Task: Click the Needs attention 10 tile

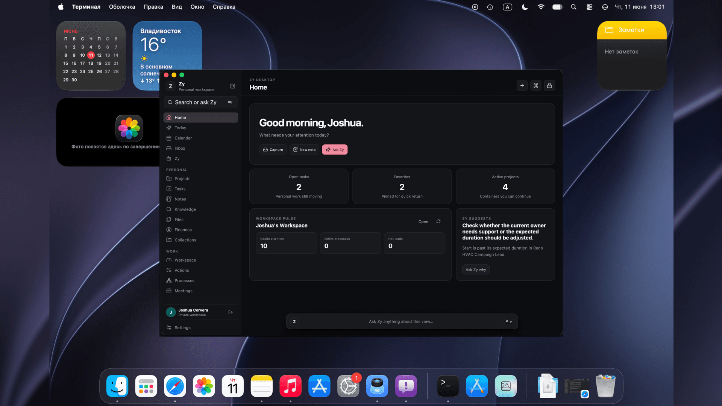Action: pyautogui.click(x=287, y=243)
